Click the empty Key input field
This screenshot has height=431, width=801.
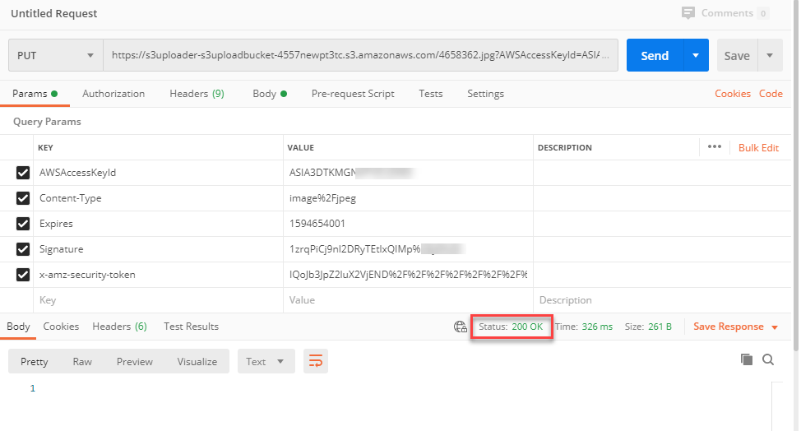click(159, 300)
